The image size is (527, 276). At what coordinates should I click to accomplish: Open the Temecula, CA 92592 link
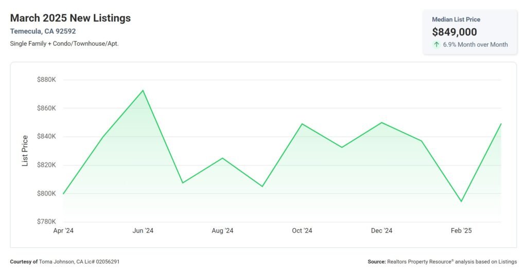click(x=43, y=31)
